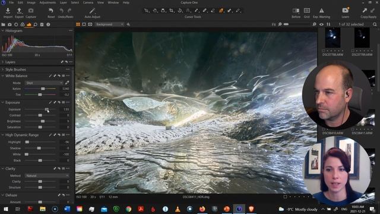The width and height of the screenshot is (380, 214).
Task: Click the Export toolbar icon
Action: [19, 11]
